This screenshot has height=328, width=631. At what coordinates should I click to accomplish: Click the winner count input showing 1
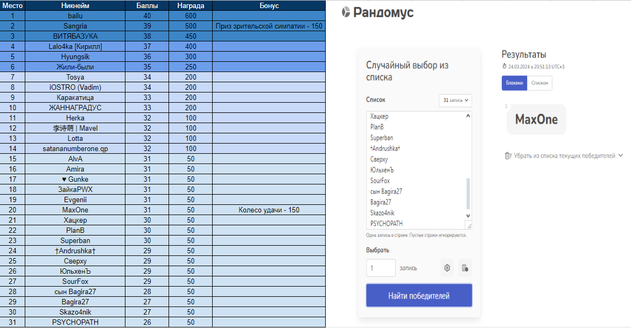(381, 268)
